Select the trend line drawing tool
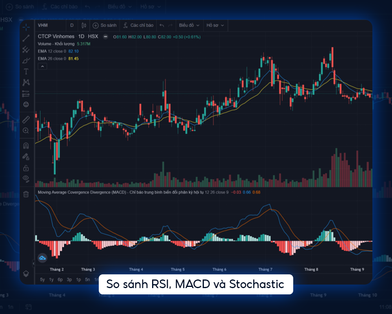The height and width of the screenshot is (314, 392). [x=27, y=38]
